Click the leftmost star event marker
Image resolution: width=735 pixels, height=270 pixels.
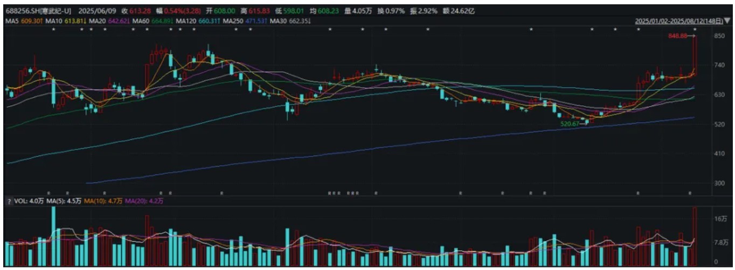(53, 30)
